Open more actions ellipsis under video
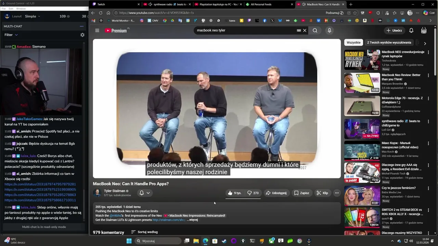The height and width of the screenshot is (246, 438). tap(337, 193)
